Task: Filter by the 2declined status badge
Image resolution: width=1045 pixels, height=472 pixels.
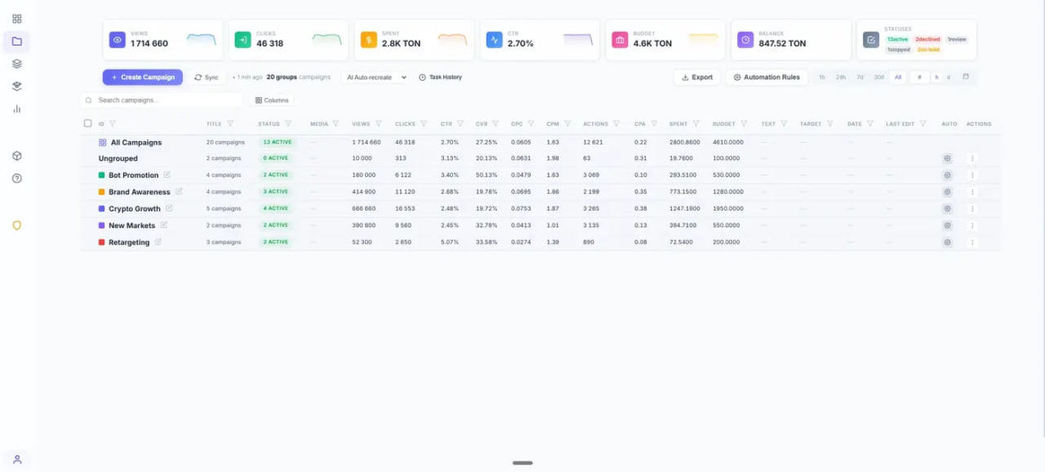Action: [x=927, y=39]
